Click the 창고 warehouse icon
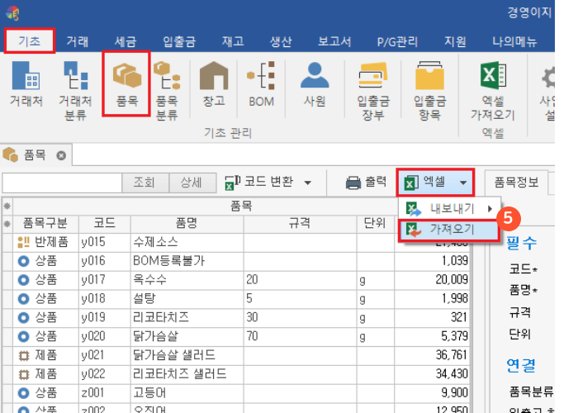 point(213,87)
